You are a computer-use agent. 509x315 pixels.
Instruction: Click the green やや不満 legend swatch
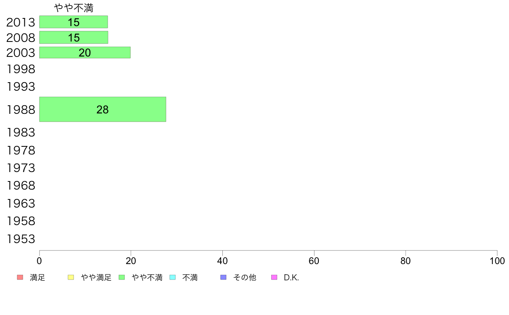point(122,277)
